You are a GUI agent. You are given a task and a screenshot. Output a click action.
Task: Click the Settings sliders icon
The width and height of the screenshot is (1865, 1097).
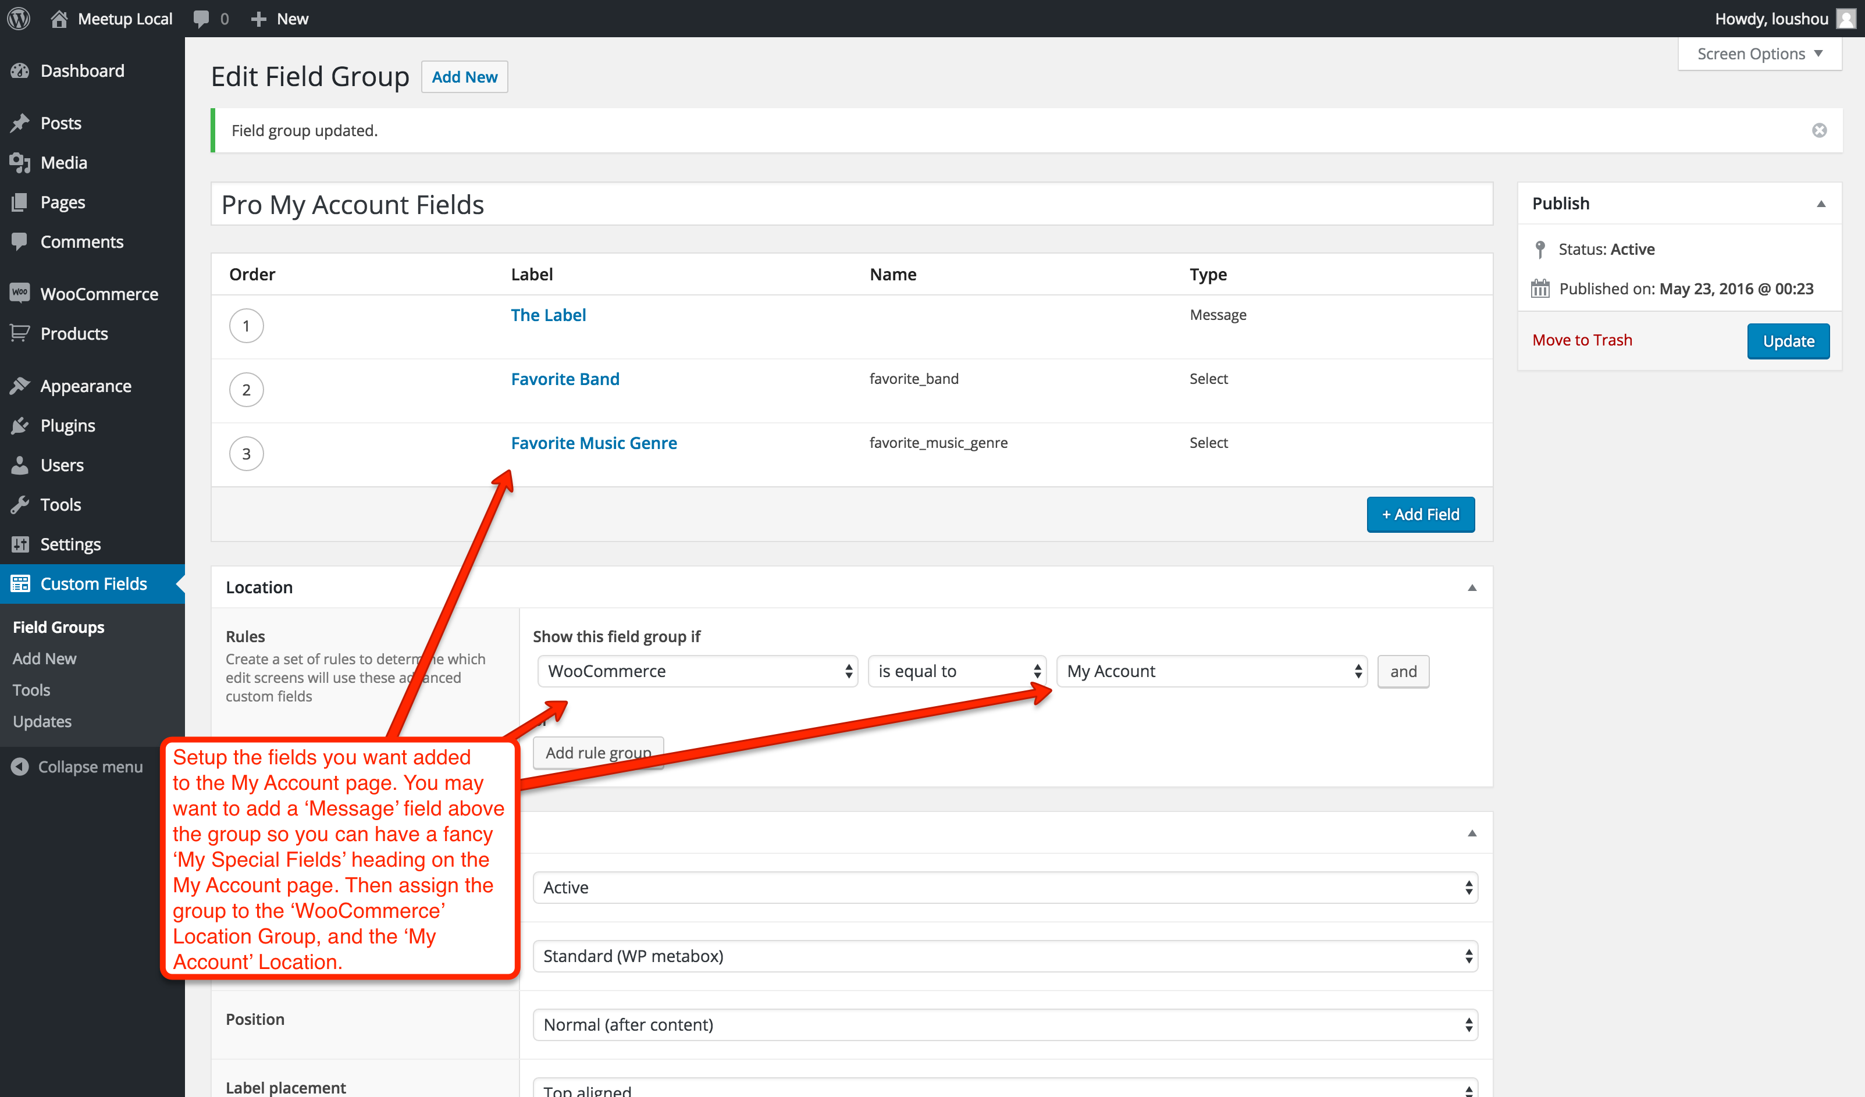tap(20, 544)
